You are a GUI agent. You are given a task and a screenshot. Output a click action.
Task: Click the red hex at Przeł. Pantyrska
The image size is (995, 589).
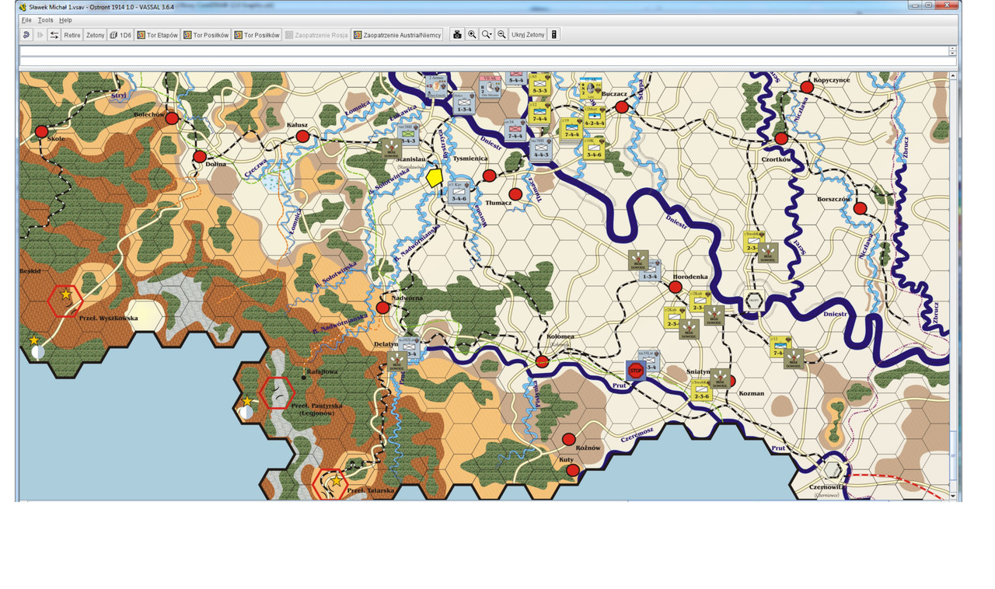[277, 392]
